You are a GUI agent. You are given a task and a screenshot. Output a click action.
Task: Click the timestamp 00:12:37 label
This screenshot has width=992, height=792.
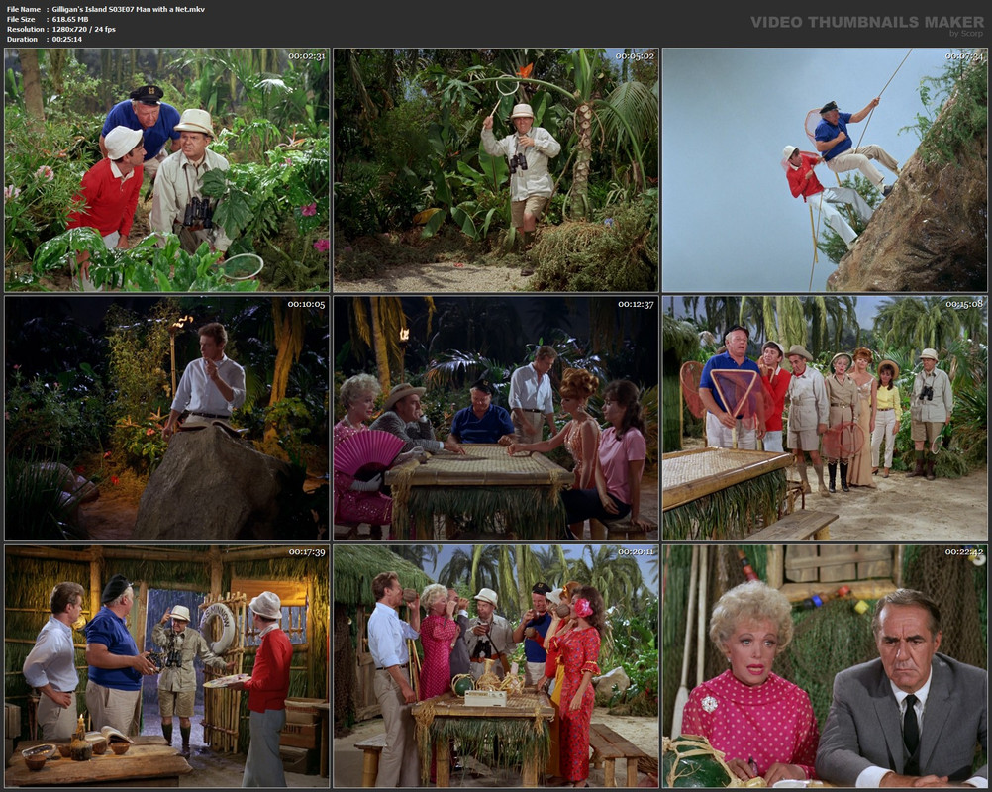pos(636,304)
